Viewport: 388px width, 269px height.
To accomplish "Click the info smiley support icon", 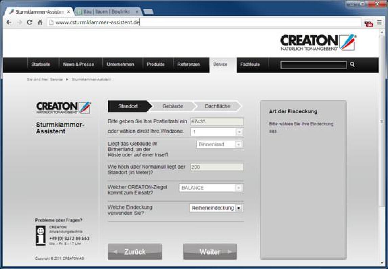I will (x=41, y=236).
